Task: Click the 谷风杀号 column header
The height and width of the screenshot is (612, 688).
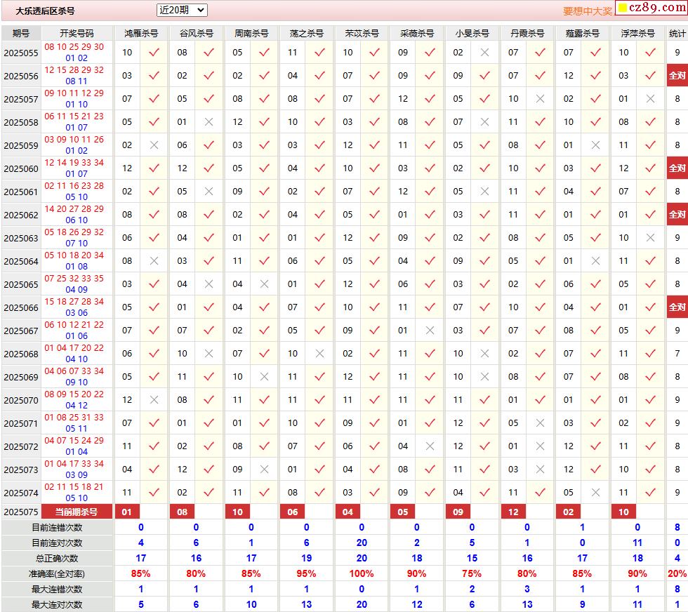Action: [196, 34]
